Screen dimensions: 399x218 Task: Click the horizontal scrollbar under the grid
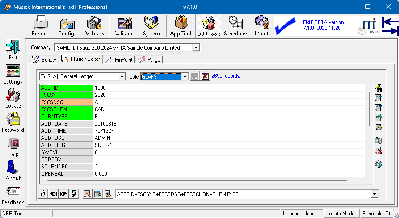(197, 181)
